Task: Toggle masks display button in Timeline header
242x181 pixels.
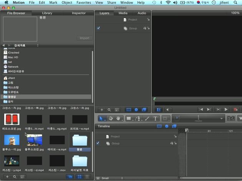Action: (159, 126)
